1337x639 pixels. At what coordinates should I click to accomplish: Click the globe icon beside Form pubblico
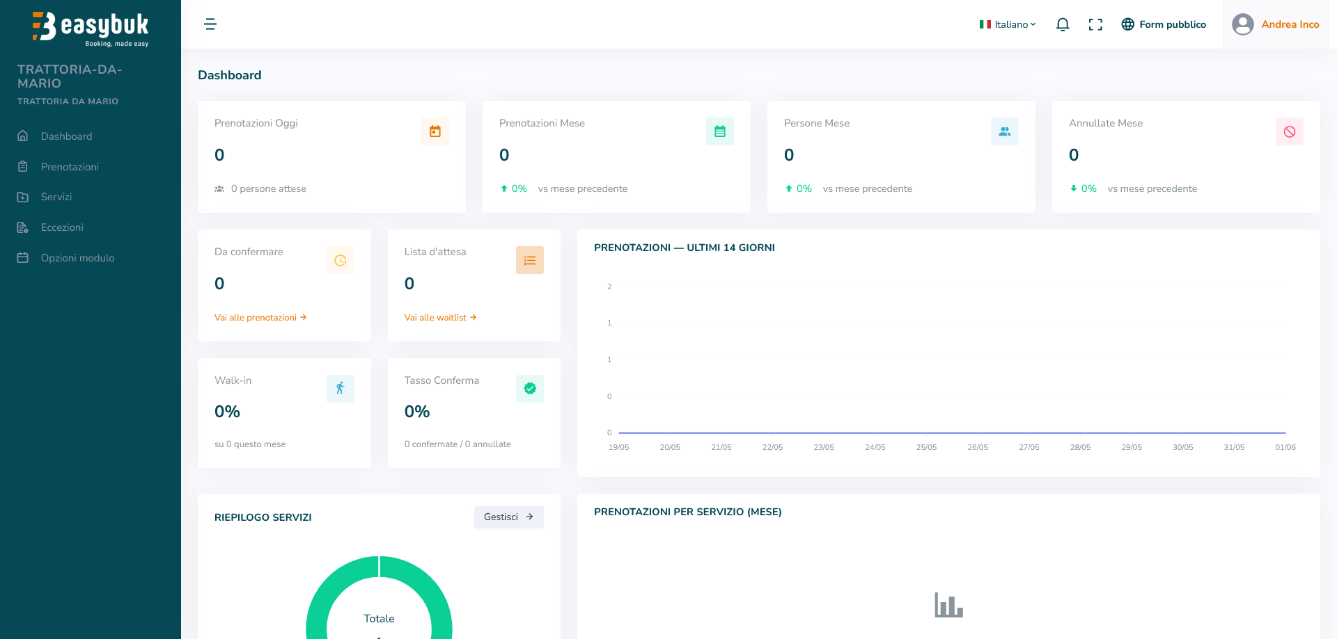pyautogui.click(x=1128, y=24)
